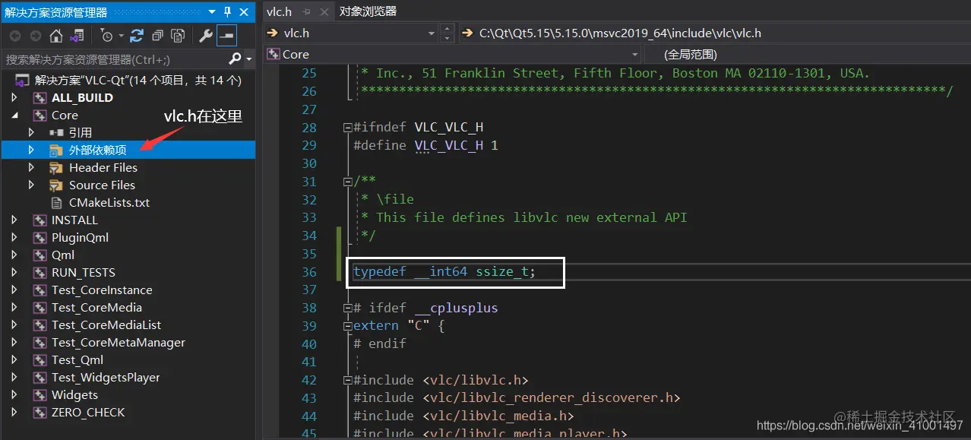Expand the 外部依赖项 node

pyautogui.click(x=31, y=150)
